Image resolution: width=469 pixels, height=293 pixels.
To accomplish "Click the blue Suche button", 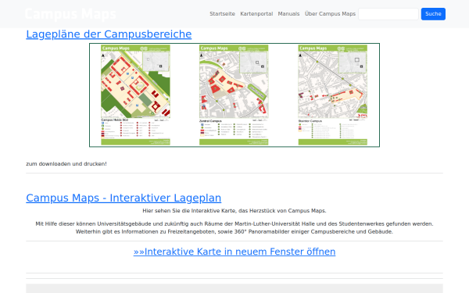I will click(433, 14).
